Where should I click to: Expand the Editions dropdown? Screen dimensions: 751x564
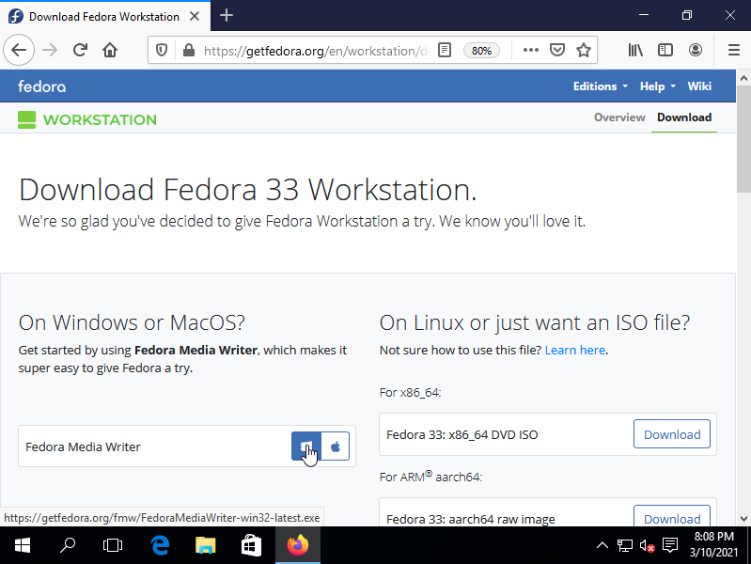pos(600,86)
